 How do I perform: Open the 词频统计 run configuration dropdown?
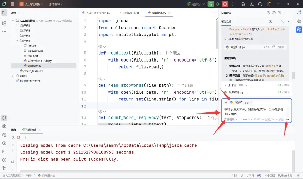pyautogui.click(x=196, y=4)
